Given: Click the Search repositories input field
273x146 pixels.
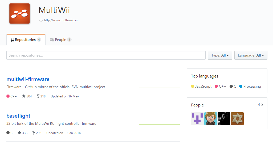Looking at the screenshot, I should [106, 55].
